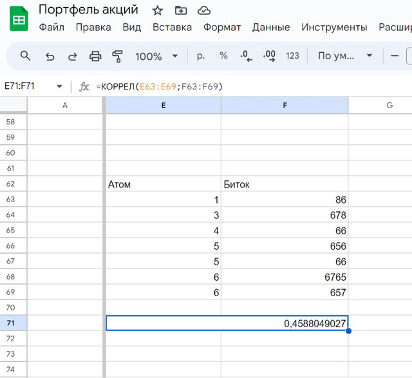Click cell with text Биток
Screen dimensions: 412x378
285,184
